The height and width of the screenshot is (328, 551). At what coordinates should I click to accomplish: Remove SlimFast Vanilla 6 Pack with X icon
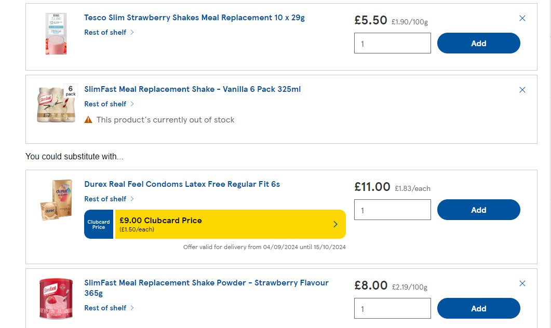pos(522,90)
